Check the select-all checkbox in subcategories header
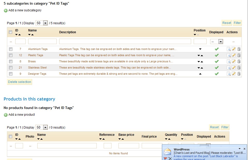 pyautogui.click(x=11, y=32)
